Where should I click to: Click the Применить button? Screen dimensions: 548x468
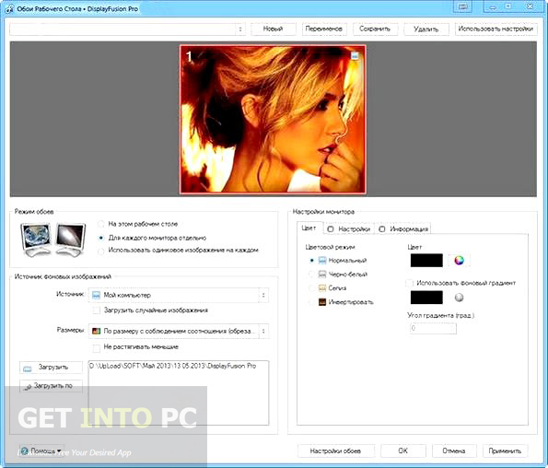pos(505,450)
